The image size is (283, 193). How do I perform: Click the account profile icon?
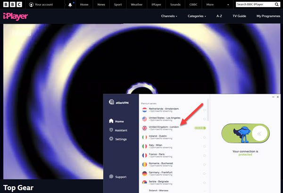pyautogui.click(x=31, y=5)
